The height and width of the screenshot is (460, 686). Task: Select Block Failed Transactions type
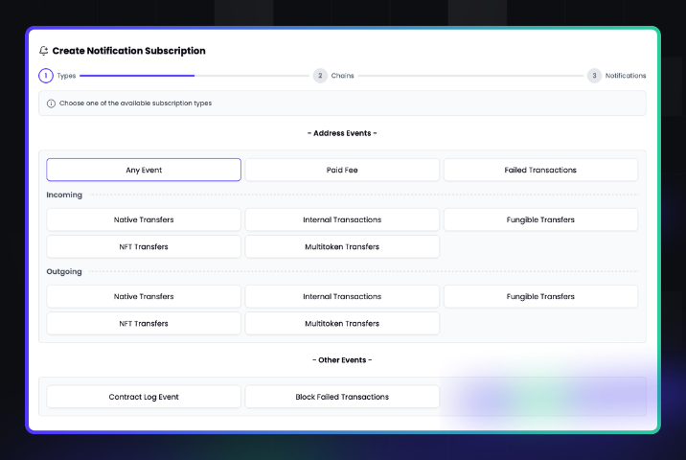tap(342, 397)
